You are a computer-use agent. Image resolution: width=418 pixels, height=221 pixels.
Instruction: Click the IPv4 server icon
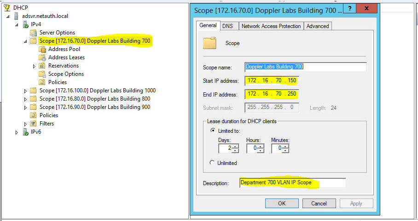click(x=26, y=24)
